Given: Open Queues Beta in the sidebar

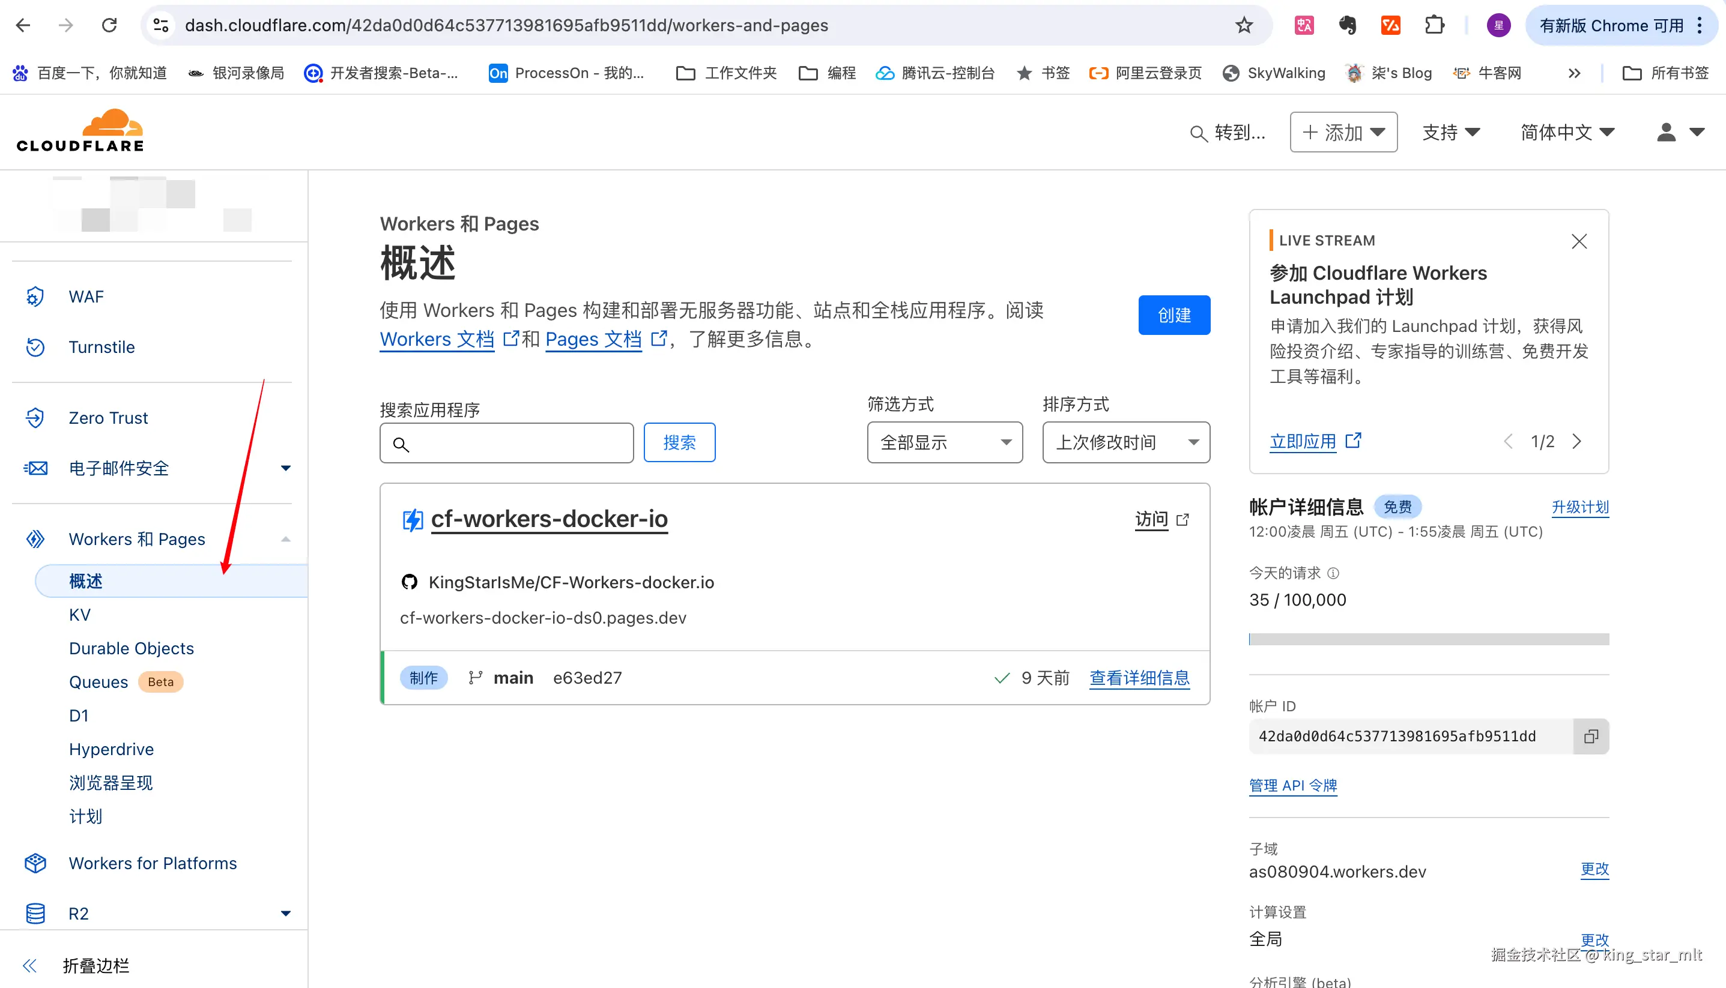Looking at the screenshot, I should (x=126, y=682).
